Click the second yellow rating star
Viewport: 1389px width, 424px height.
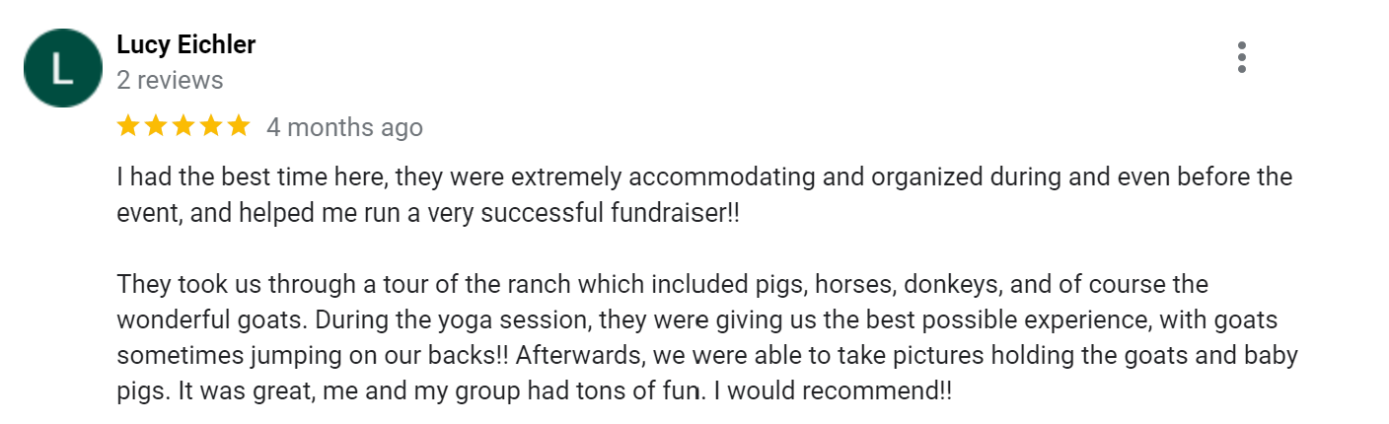pyautogui.click(x=156, y=126)
